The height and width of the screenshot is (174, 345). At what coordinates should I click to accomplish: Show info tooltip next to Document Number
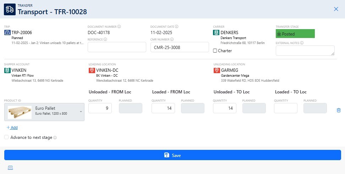[x=119, y=27]
